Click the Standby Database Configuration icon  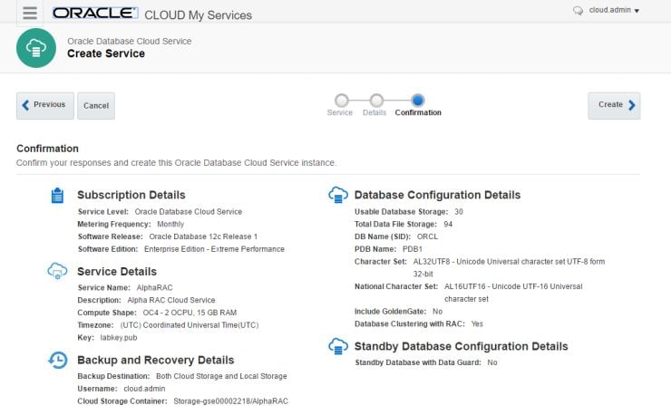337,346
